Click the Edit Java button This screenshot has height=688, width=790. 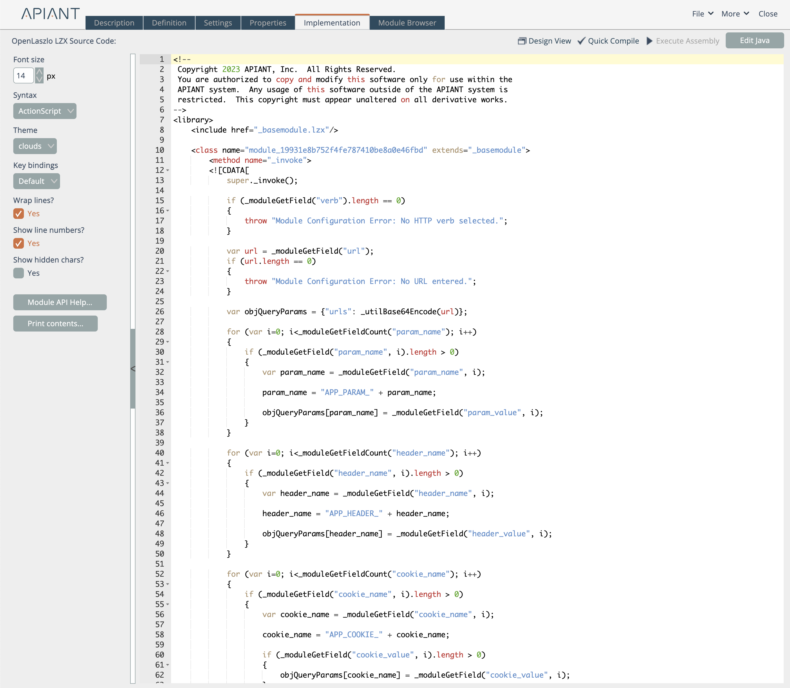coord(754,40)
